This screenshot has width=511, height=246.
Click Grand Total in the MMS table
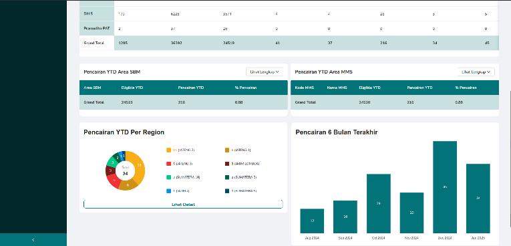305,102
